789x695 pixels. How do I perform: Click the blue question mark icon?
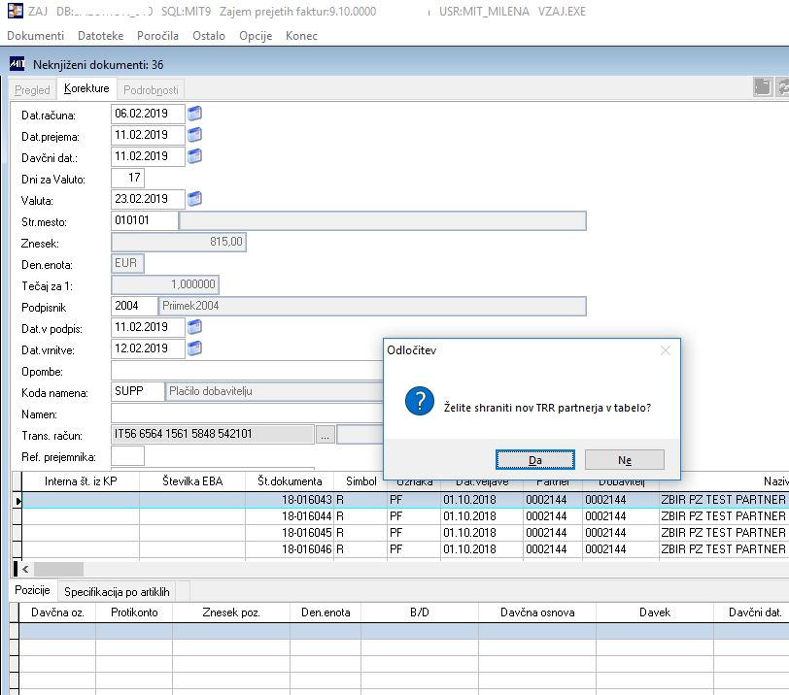419,401
